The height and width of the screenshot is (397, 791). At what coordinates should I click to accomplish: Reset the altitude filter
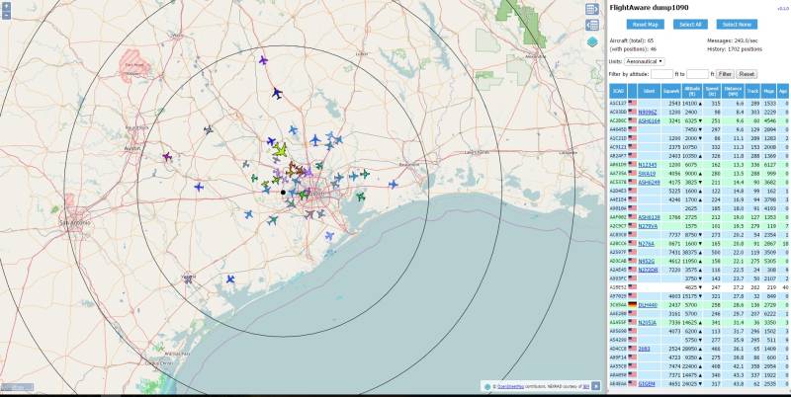[x=747, y=74]
